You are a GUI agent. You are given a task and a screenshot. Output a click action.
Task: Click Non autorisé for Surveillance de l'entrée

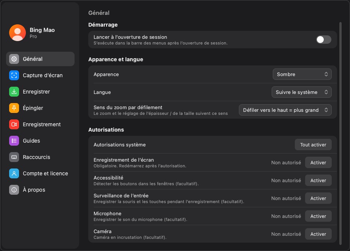[x=286, y=199]
